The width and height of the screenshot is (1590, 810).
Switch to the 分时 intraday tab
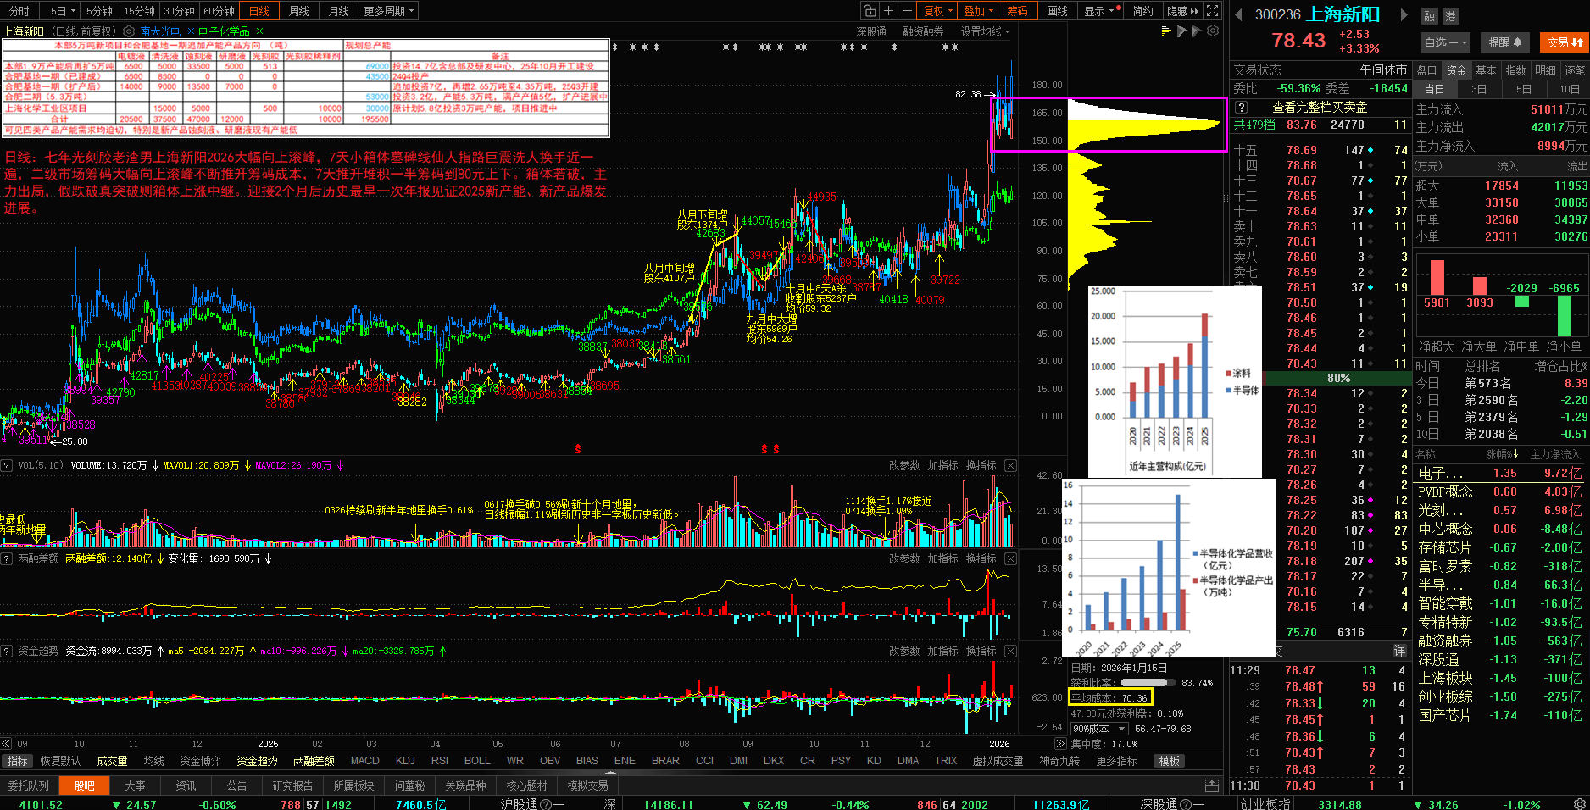(x=19, y=11)
